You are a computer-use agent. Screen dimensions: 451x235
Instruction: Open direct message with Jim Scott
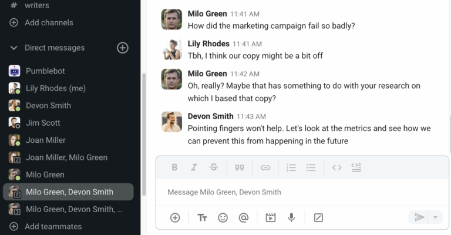[43, 123]
